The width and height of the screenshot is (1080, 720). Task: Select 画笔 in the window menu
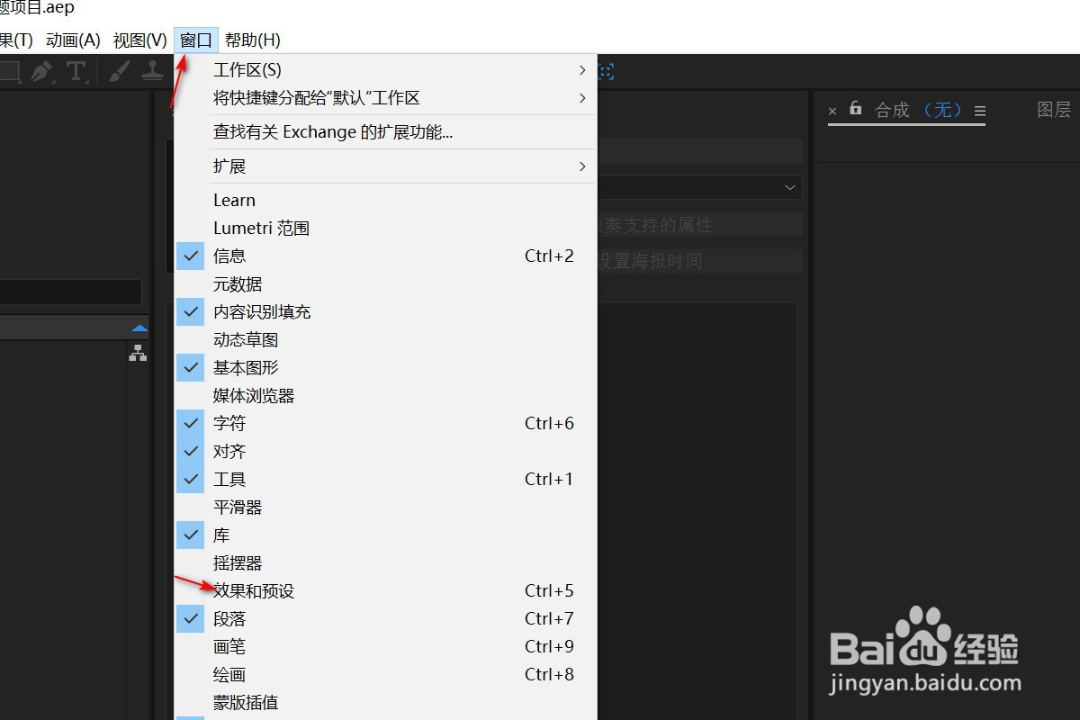pos(385,646)
